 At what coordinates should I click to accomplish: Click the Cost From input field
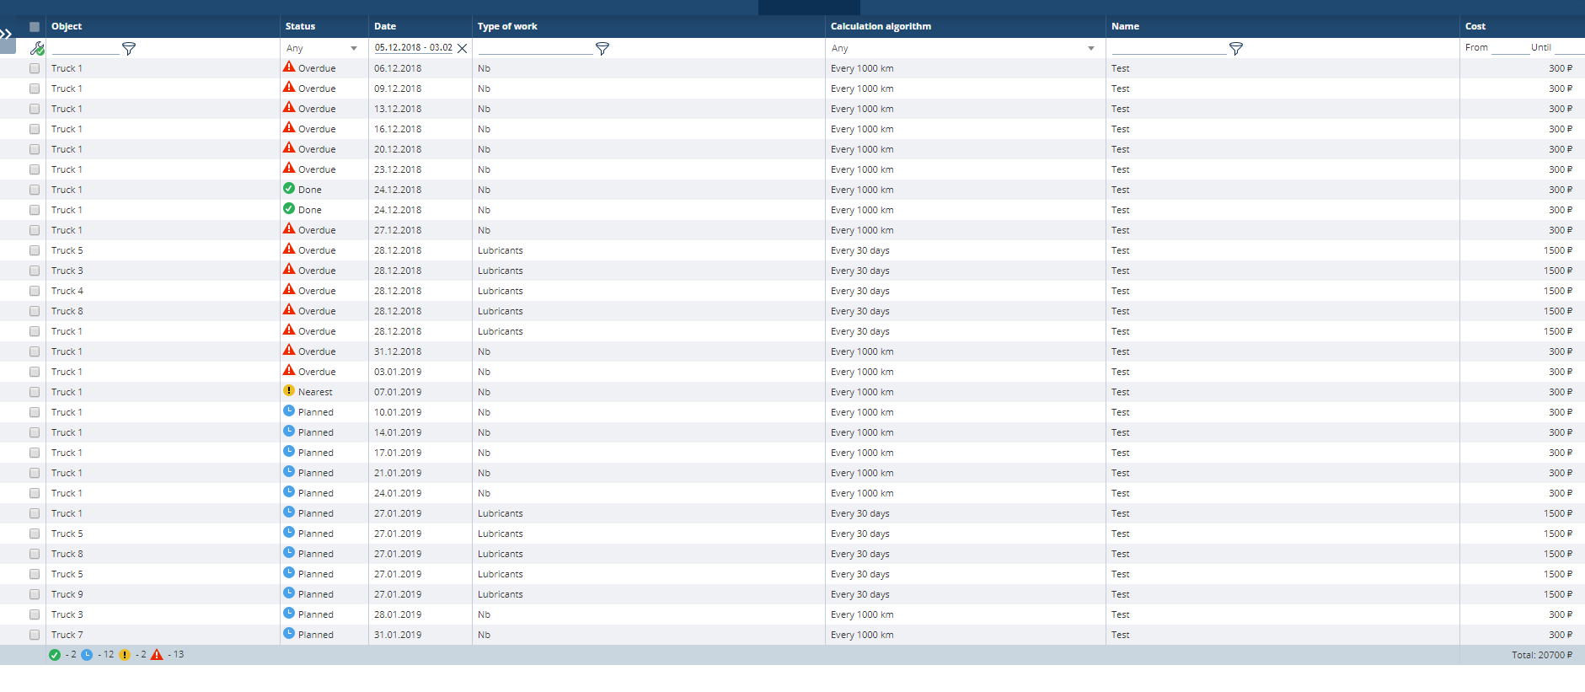click(1509, 48)
